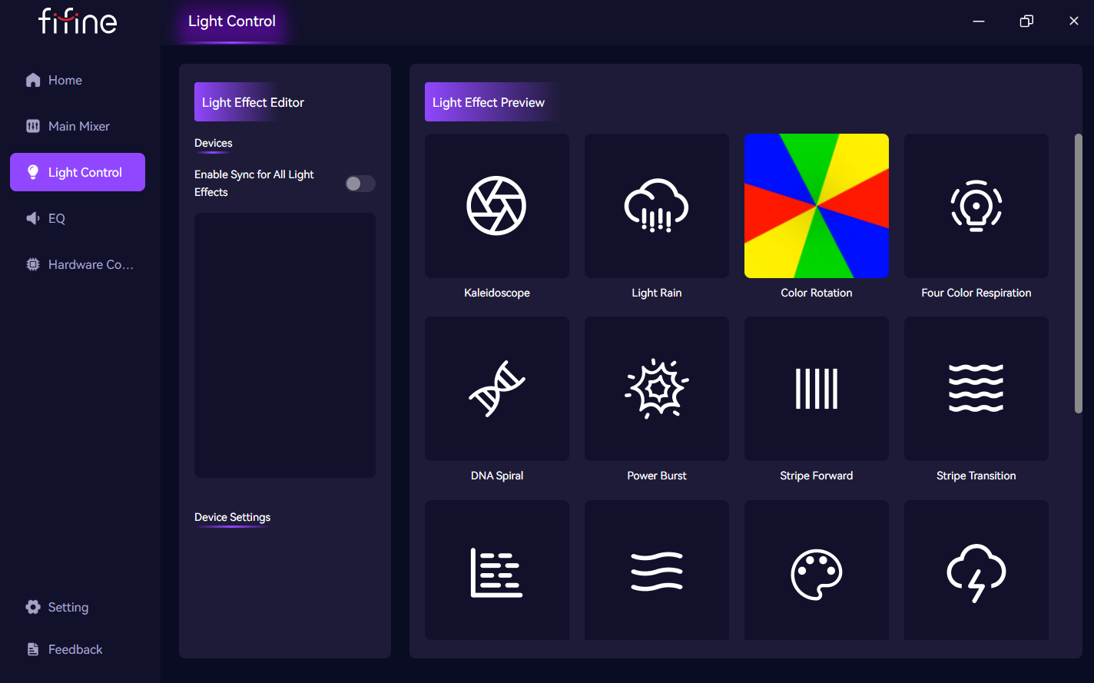
Task: Toggle Enable Sync for All Light Effects
Action: click(x=360, y=184)
